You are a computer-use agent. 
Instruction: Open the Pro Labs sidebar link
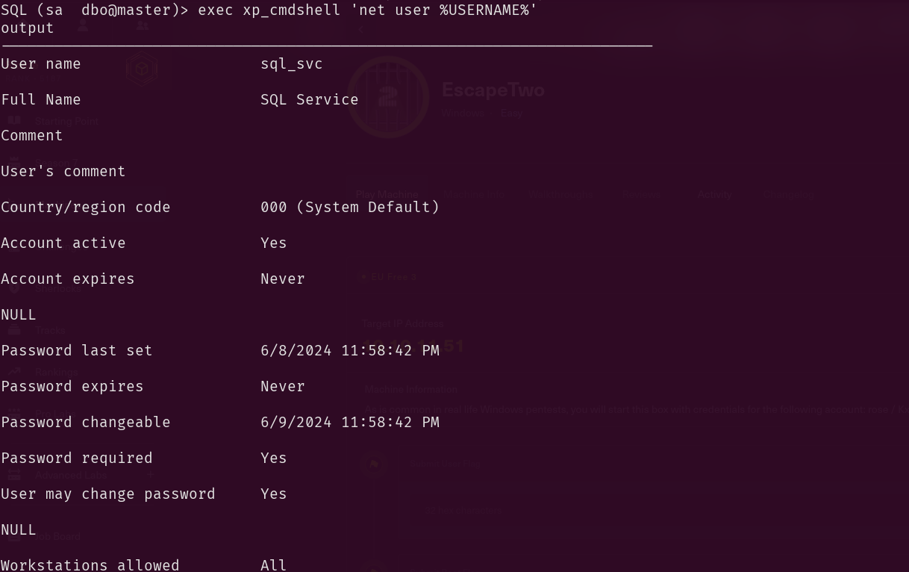pyautogui.click(x=56, y=414)
